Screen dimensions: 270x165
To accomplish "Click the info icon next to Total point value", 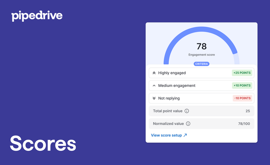I will [x=187, y=111].
